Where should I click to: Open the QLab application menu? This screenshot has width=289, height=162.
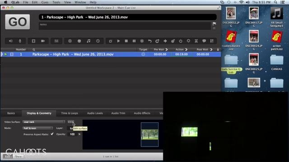point(15,2)
